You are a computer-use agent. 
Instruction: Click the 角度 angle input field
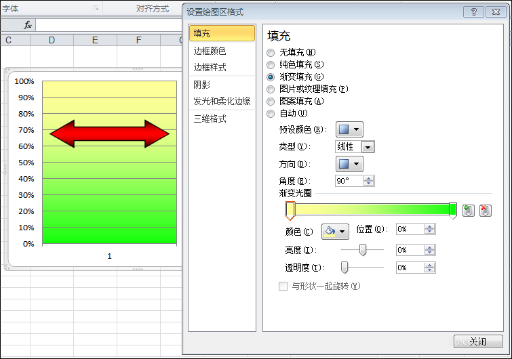pyautogui.click(x=349, y=181)
